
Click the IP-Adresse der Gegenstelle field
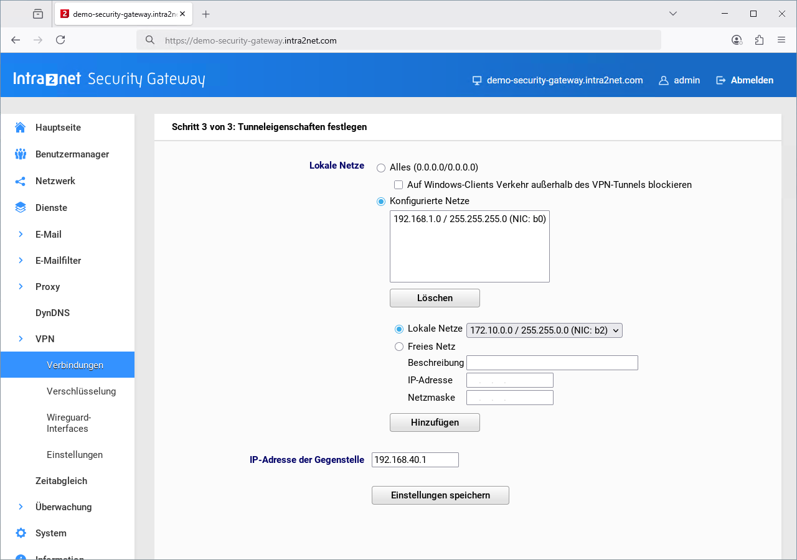point(415,459)
